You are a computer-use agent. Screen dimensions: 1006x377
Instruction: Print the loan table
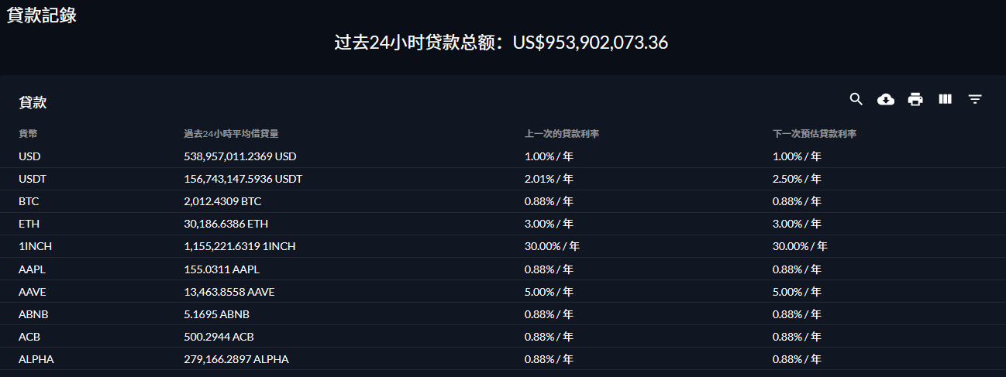(x=915, y=99)
